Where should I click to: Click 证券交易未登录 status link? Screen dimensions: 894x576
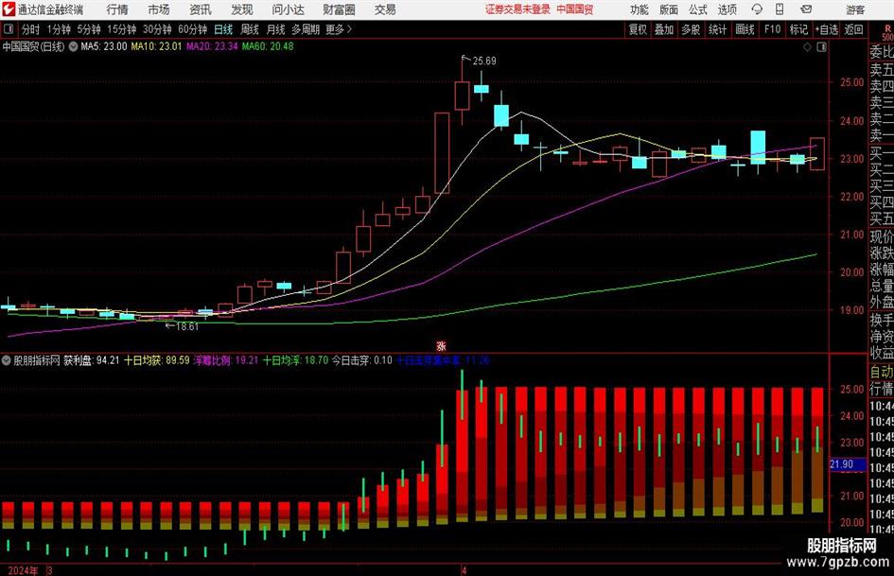[x=517, y=9]
